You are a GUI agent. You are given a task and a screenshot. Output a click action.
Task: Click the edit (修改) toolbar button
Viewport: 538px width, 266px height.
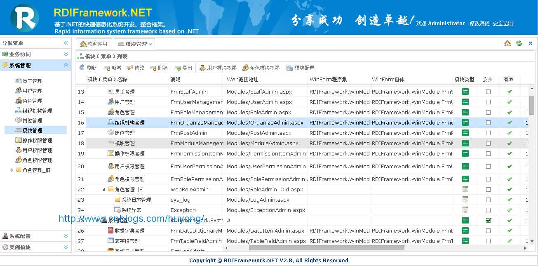(x=136, y=68)
